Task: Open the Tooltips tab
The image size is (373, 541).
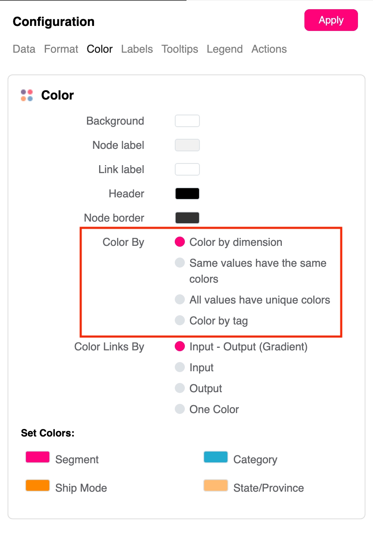Action: 180,49
